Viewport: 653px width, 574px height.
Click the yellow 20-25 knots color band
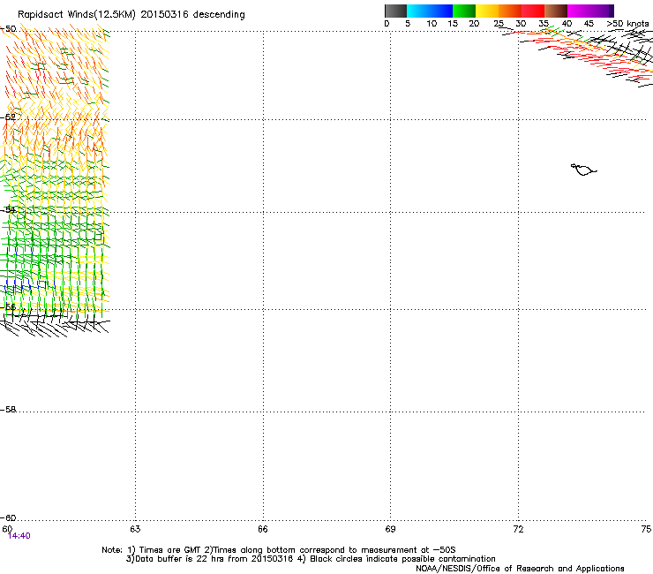tap(487, 11)
